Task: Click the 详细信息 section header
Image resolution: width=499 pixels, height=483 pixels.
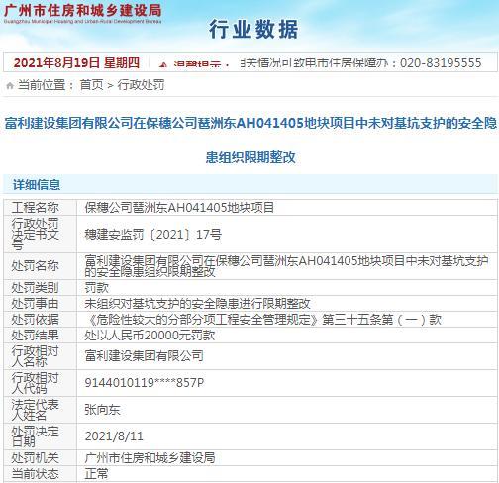Action: coord(37,185)
